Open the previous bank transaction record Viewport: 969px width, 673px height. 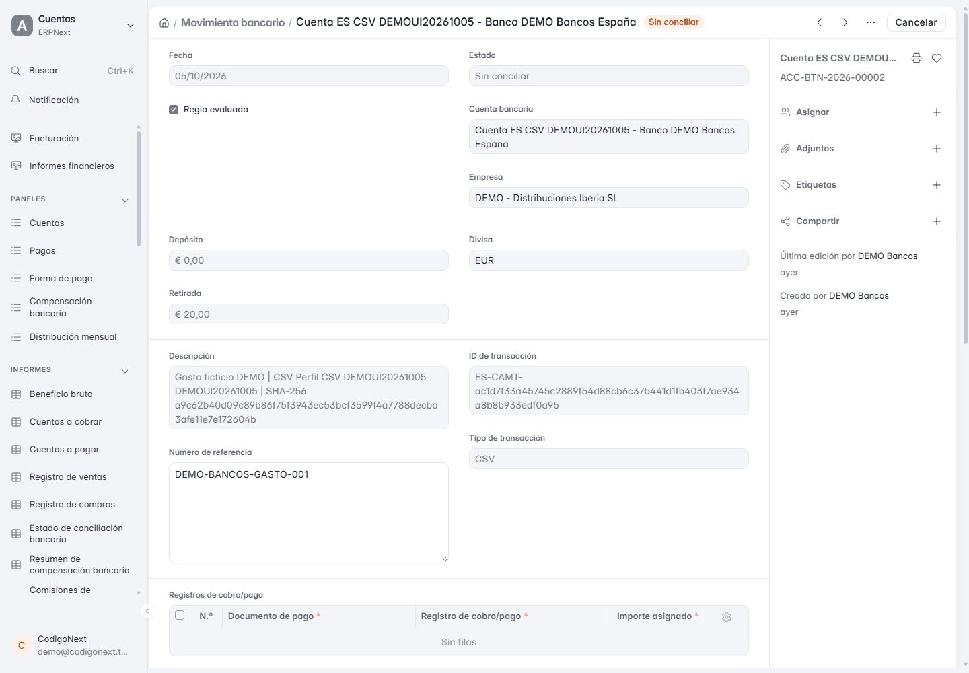click(x=820, y=22)
